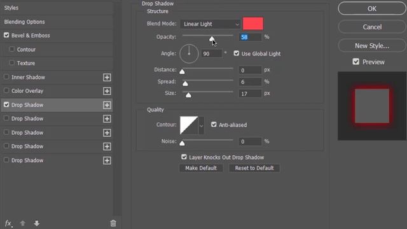This screenshot has height=229, width=407.
Task: Expand the Contour picker dropdown arrow
Action: 201,125
